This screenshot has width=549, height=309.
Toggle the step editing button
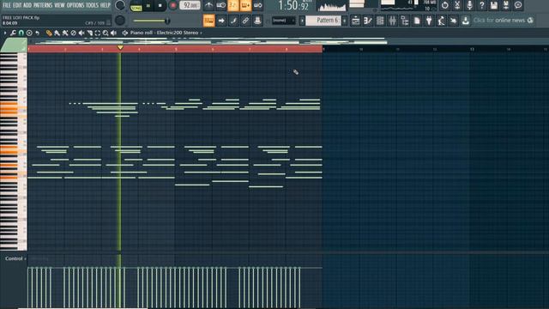[233, 21]
